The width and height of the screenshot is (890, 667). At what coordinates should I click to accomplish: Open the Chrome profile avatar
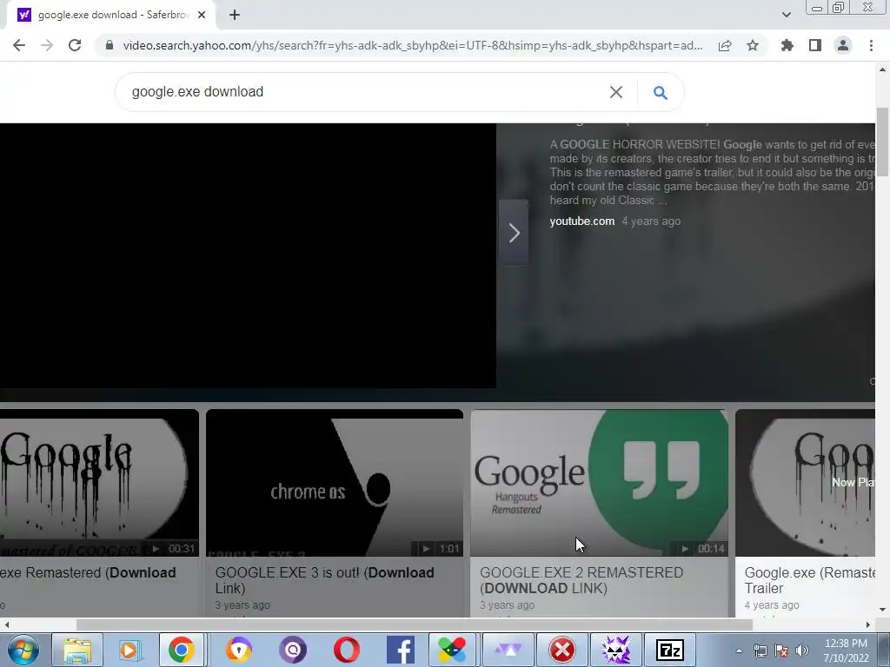tap(843, 45)
